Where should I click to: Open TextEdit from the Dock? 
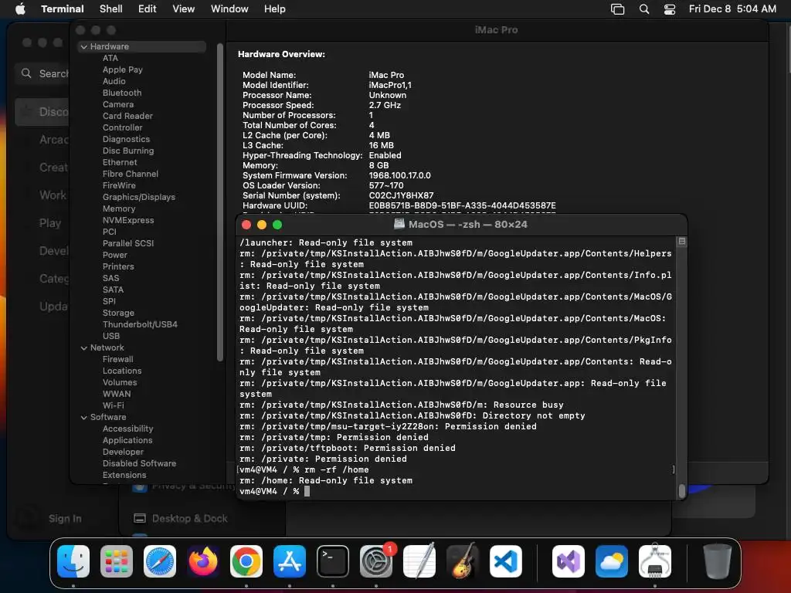coord(419,561)
